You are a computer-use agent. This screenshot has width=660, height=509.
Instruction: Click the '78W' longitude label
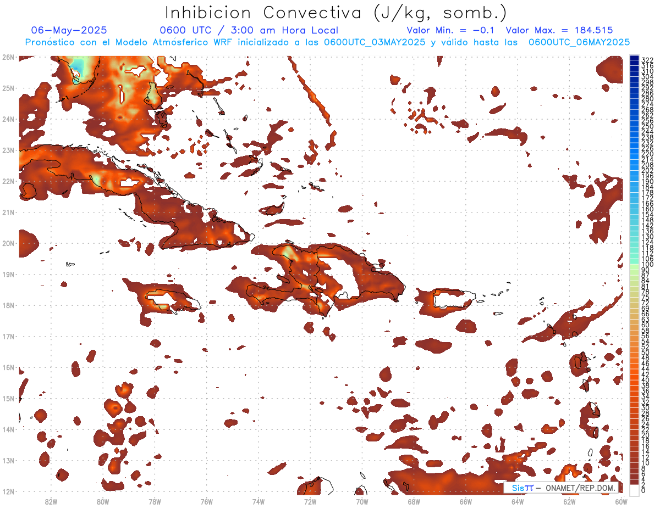coord(155,501)
